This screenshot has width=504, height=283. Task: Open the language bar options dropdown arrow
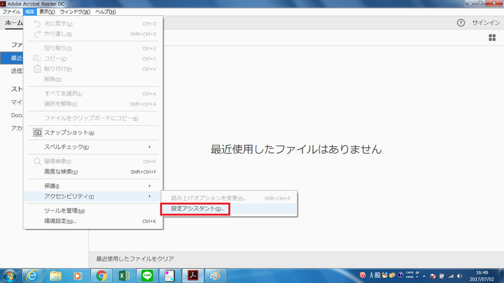(417, 277)
